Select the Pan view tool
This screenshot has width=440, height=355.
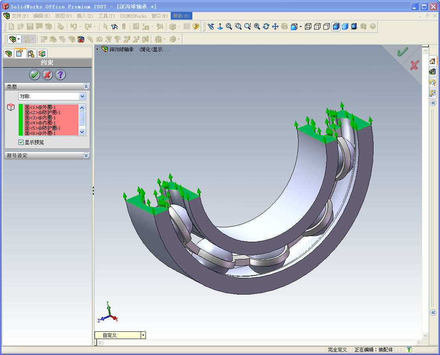pyautogui.click(x=275, y=26)
